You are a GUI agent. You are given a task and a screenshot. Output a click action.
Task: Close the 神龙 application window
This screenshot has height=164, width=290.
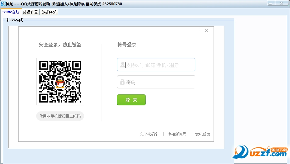(282, 3)
